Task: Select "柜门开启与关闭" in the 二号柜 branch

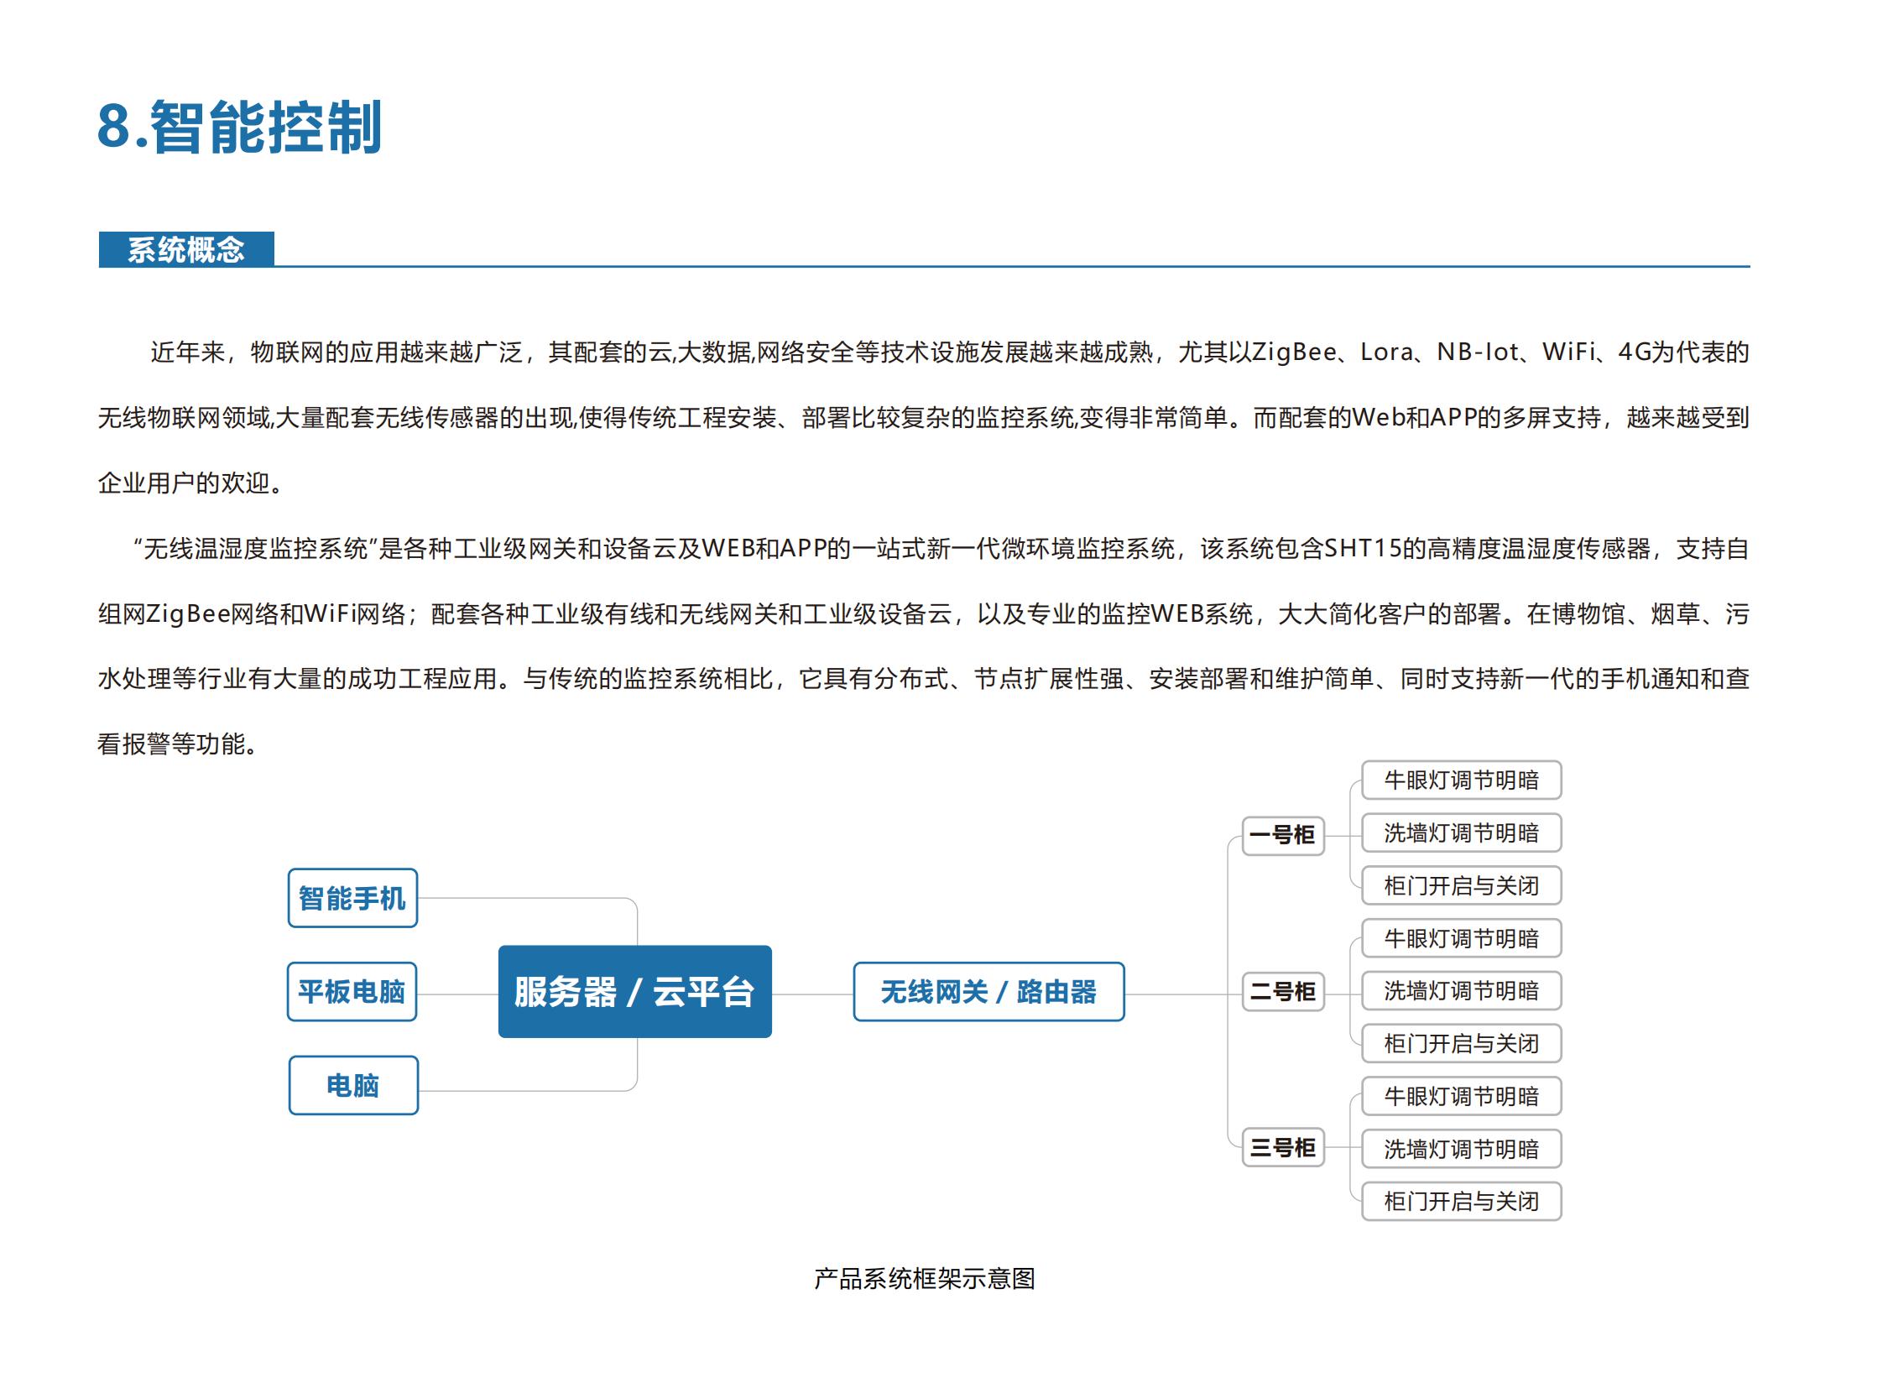Action: pos(1461,1044)
